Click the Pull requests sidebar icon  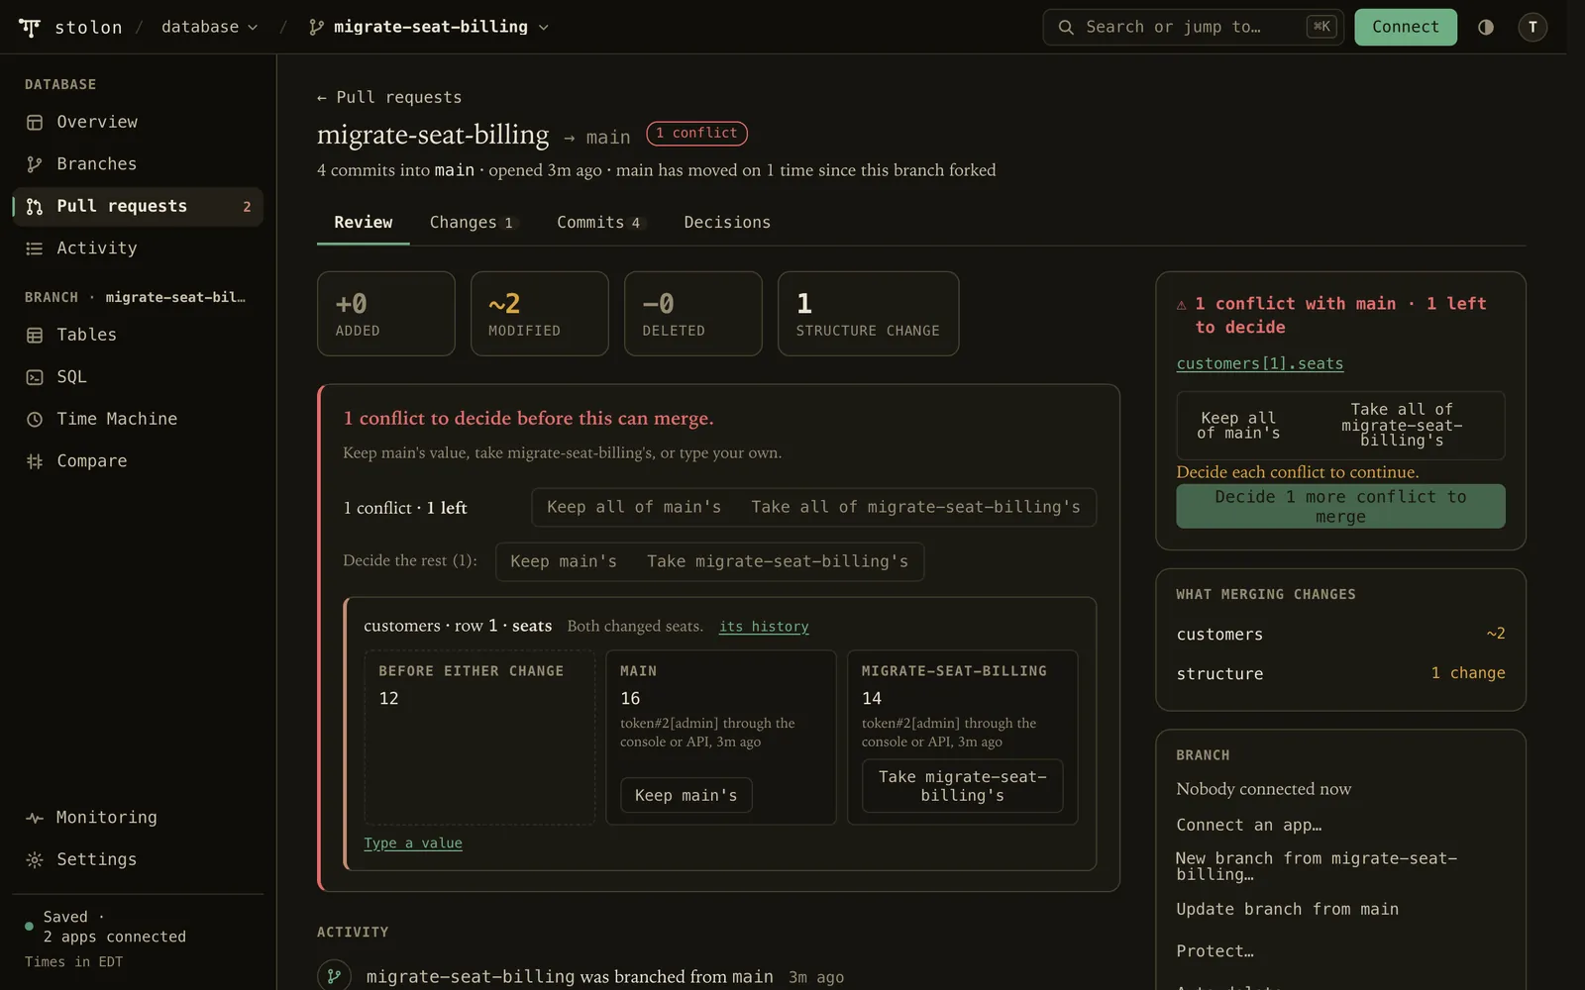pos(35,207)
